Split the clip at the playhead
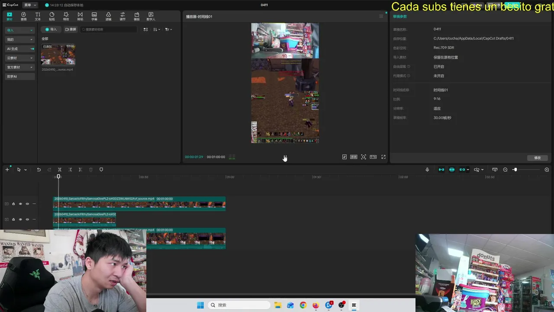This screenshot has width=554, height=312. coord(60,169)
